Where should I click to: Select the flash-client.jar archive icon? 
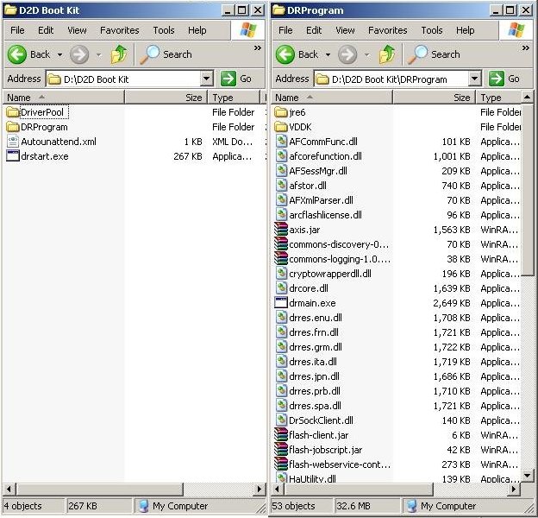coord(281,435)
